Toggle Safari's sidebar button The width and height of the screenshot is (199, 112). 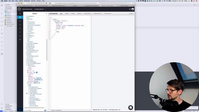coord(29,3)
